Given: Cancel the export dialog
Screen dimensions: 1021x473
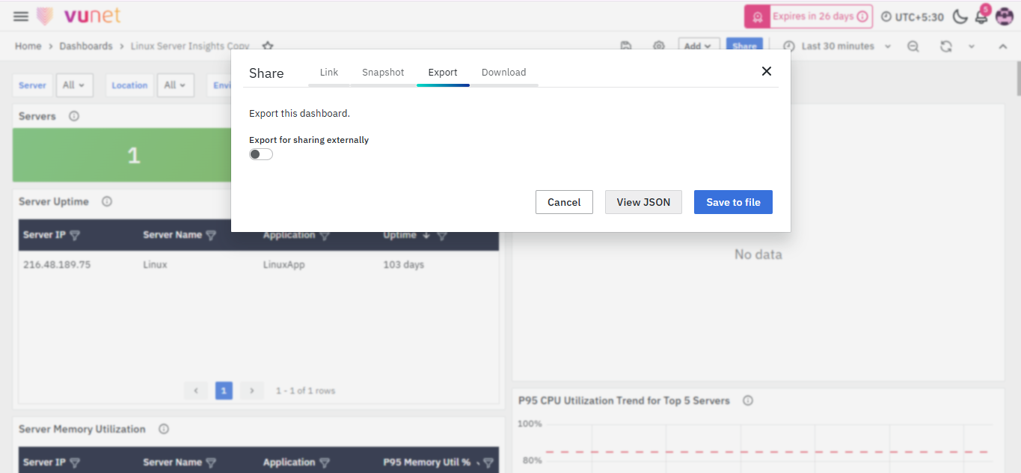Looking at the screenshot, I should (x=564, y=202).
